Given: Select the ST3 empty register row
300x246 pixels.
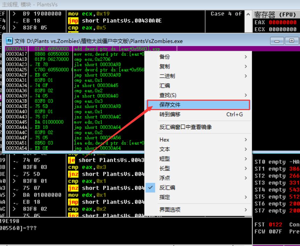Looking at the screenshot, I should (277, 183).
